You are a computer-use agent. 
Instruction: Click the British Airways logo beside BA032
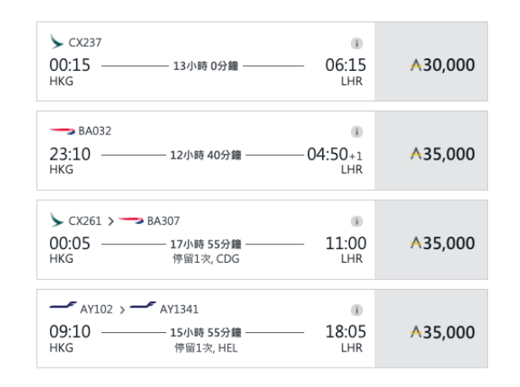[x=62, y=130]
